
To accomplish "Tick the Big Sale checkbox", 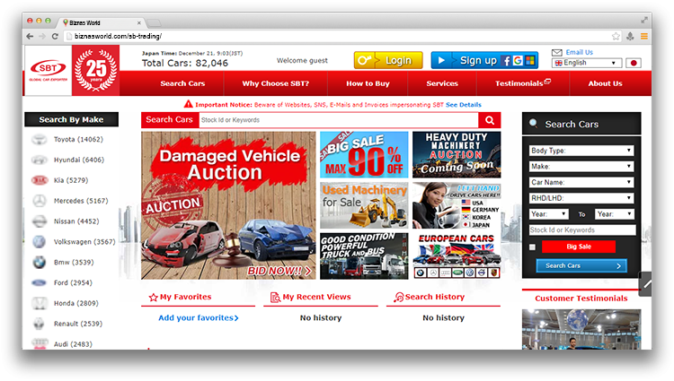I will point(532,247).
